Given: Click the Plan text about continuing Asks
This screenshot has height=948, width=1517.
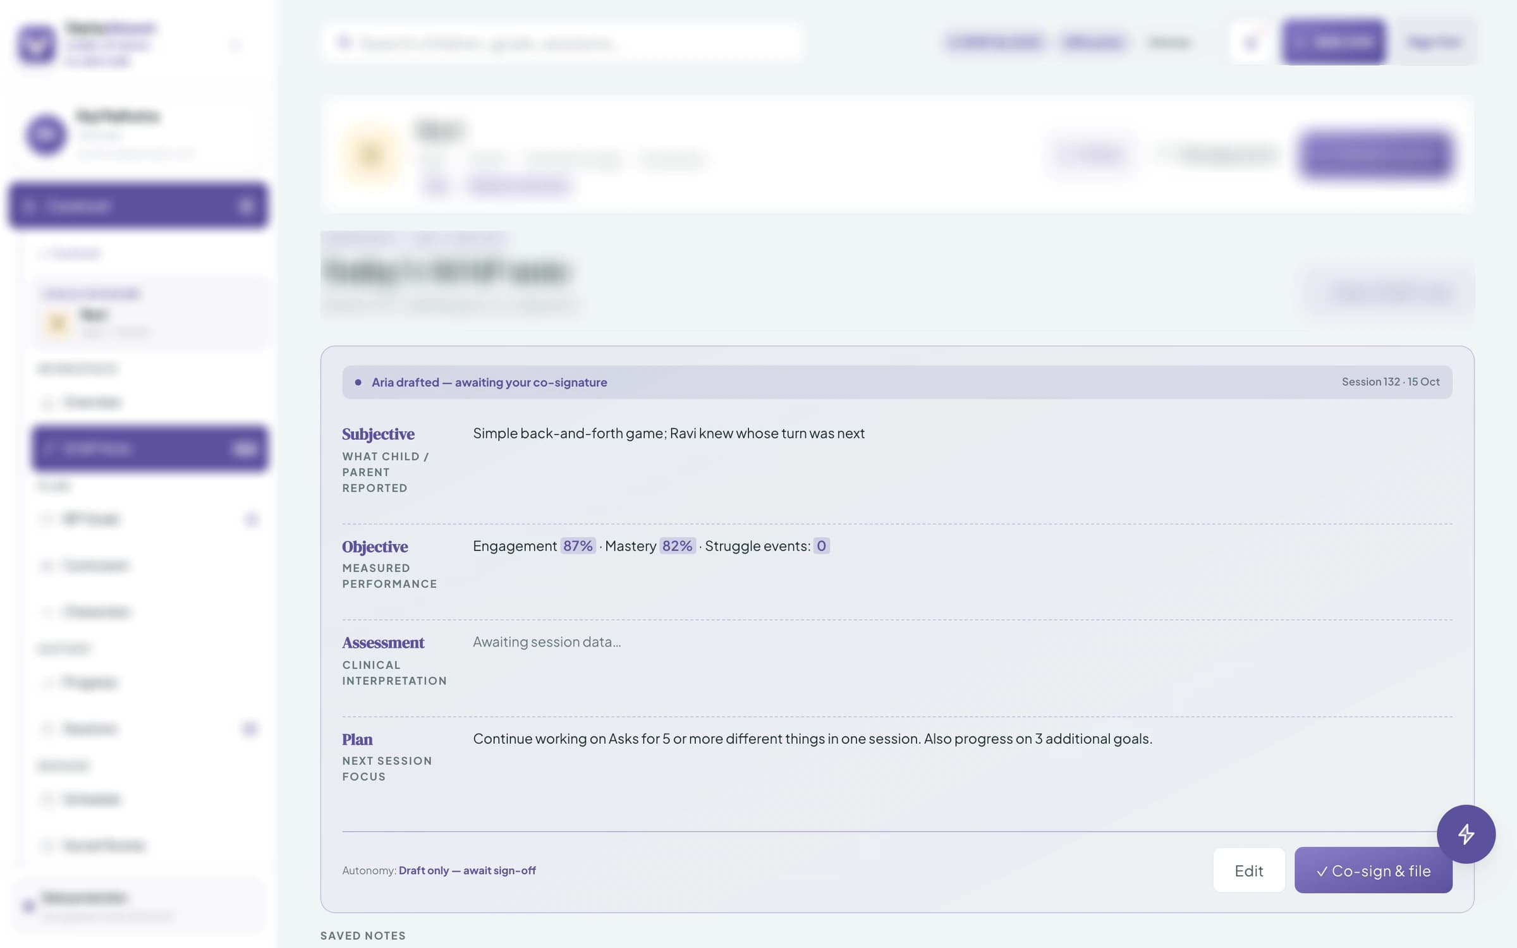Looking at the screenshot, I should point(812,739).
